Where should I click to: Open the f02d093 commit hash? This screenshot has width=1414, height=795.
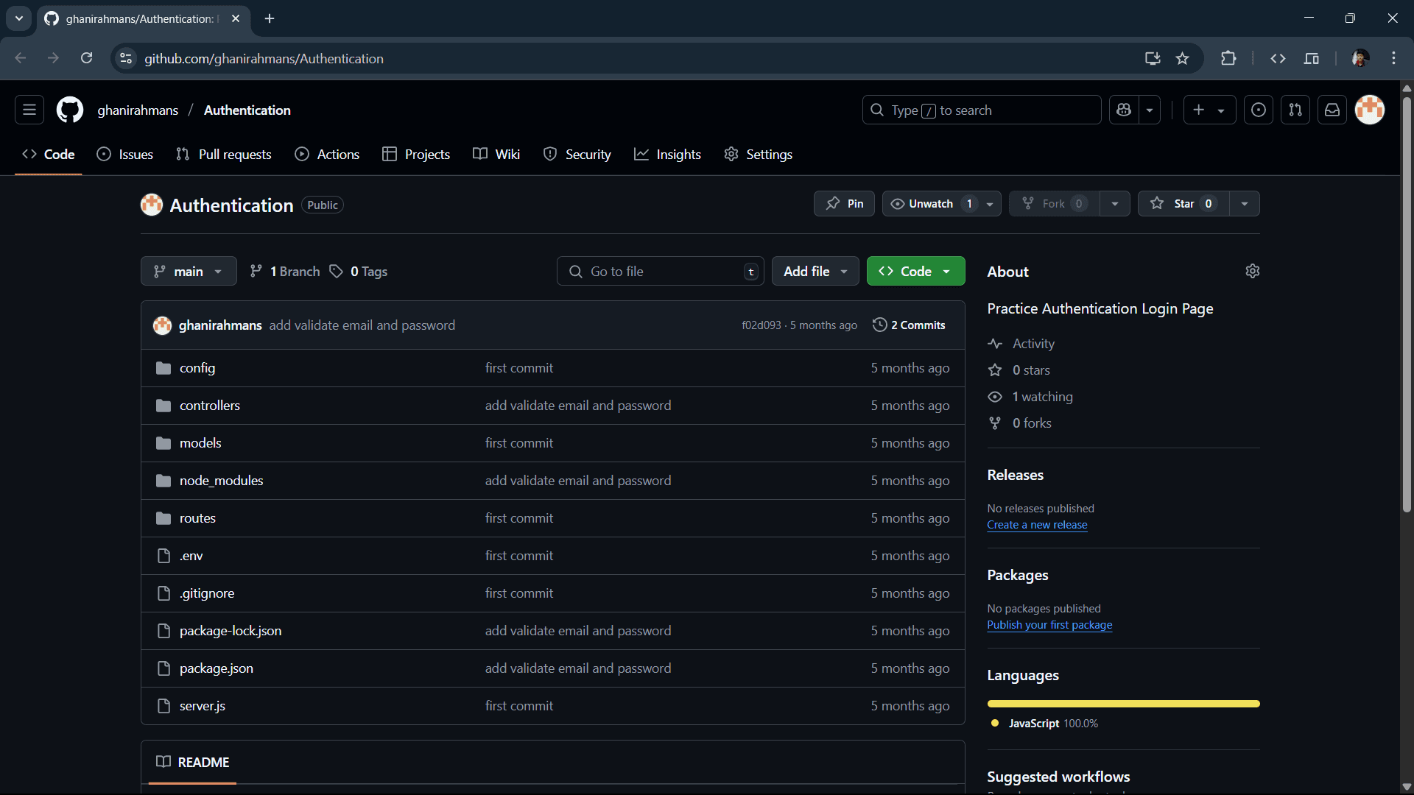[761, 325]
